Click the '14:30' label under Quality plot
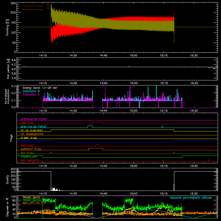The width and height of the screenshot is (221, 221). (x=73, y=194)
